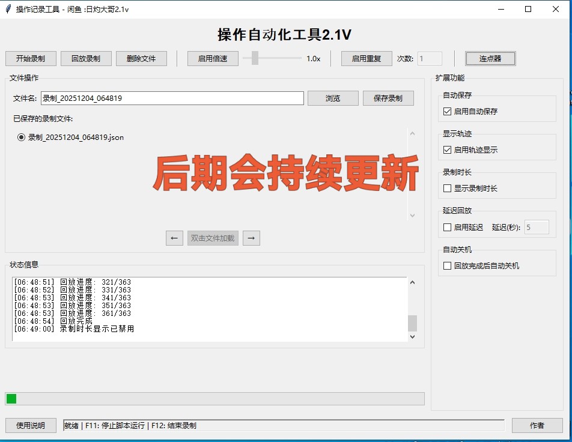The height and width of the screenshot is (442, 572).
Task: Toggle the 启用重复 repeat button
Action: [367, 58]
